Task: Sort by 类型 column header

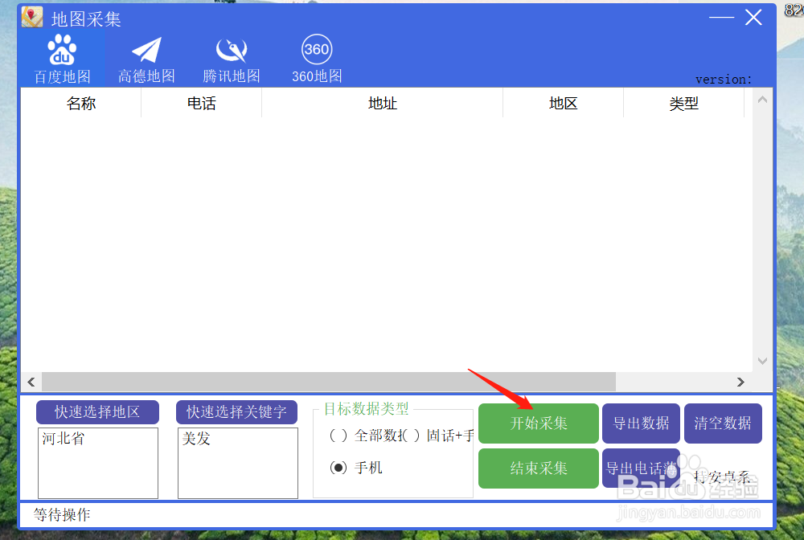Action: [x=683, y=104]
